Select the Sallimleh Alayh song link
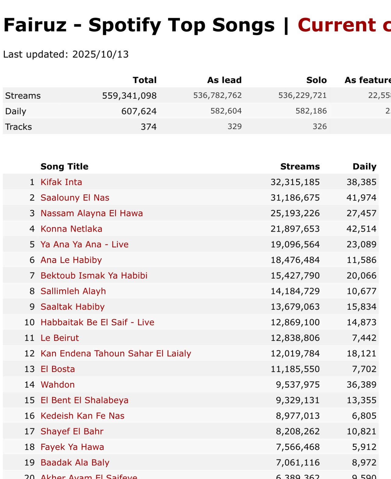391x479 pixels. (x=73, y=291)
